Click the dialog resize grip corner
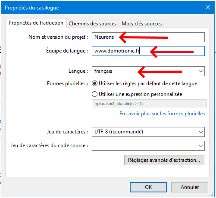This screenshot has height=198, width=216. pyautogui.click(x=211, y=194)
